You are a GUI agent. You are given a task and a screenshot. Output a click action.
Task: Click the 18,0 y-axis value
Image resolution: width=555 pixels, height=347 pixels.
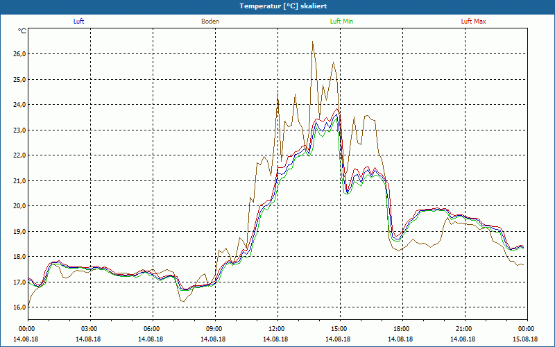pyautogui.click(x=20, y=257)
